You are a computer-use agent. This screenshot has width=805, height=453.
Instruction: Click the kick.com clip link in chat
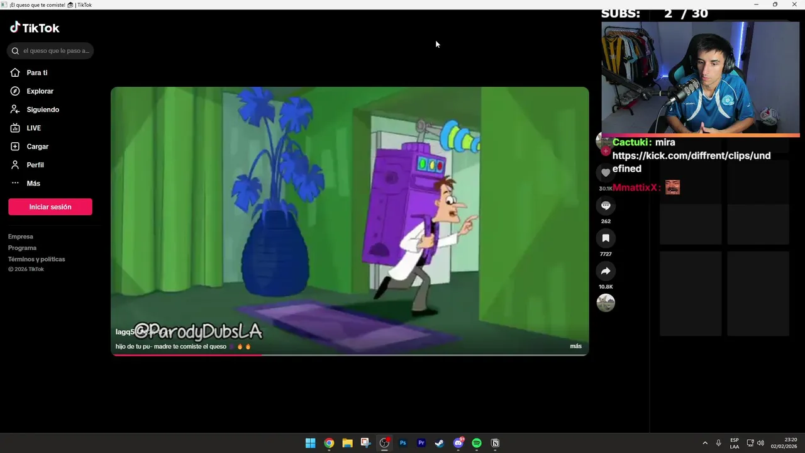click(691, 162)
